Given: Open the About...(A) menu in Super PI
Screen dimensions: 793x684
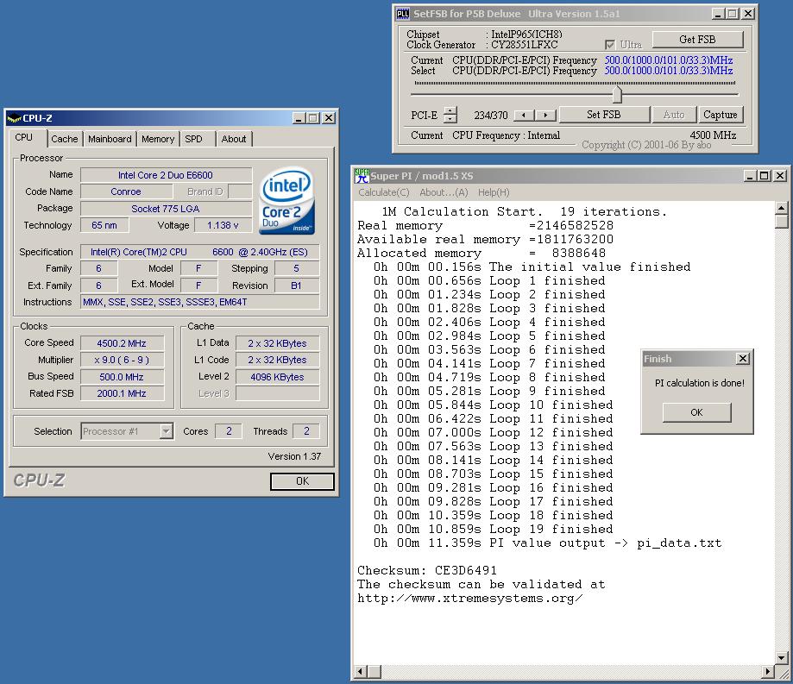Looking at the screenshot, I should 444,192.
